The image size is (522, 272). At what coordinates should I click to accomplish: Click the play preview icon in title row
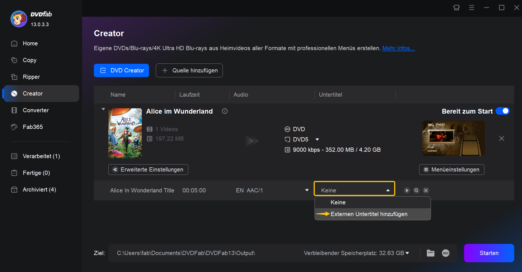click(407, 190)
